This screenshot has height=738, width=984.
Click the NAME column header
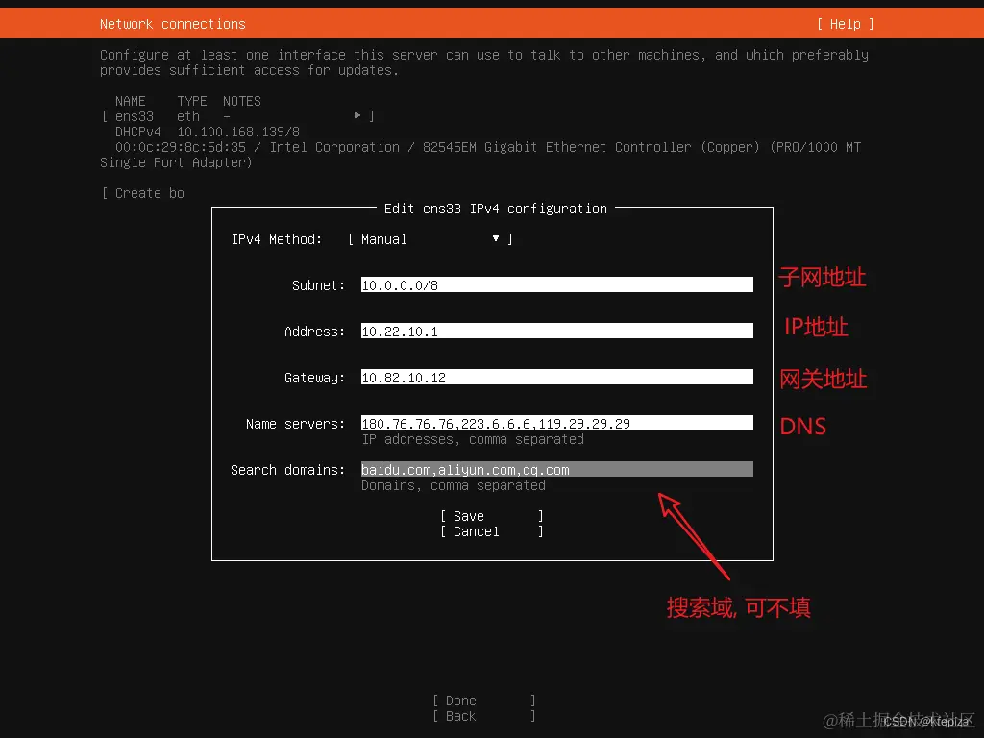[x=131, y=101]
